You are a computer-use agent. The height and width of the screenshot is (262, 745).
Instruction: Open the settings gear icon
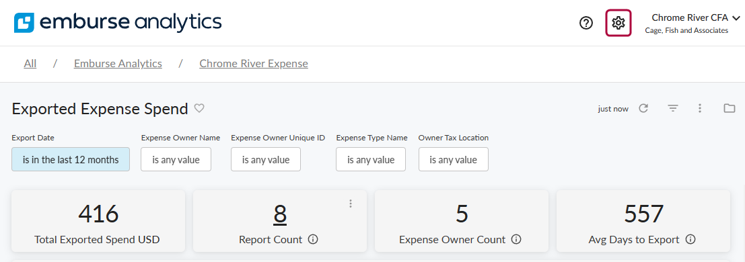618,23
